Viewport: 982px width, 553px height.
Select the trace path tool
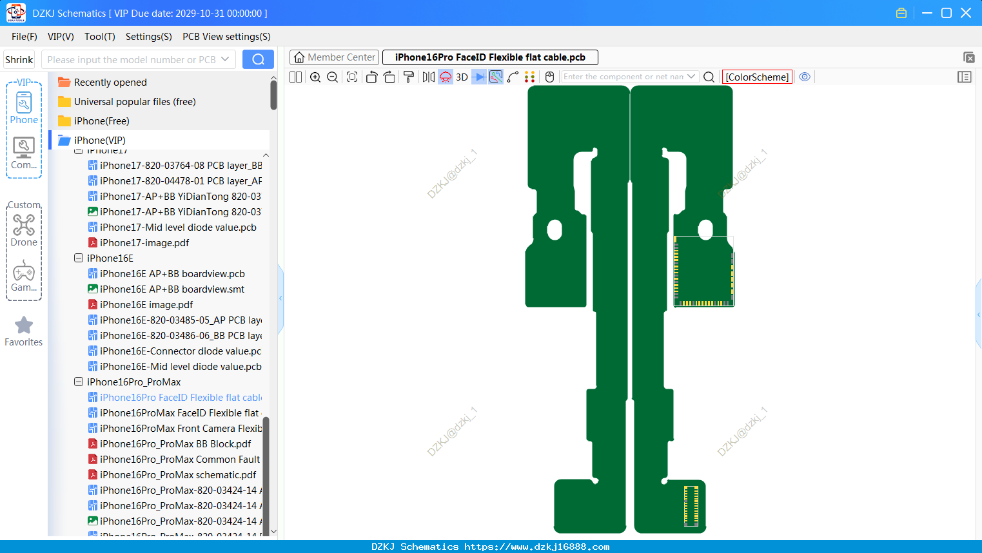[513, 77]
